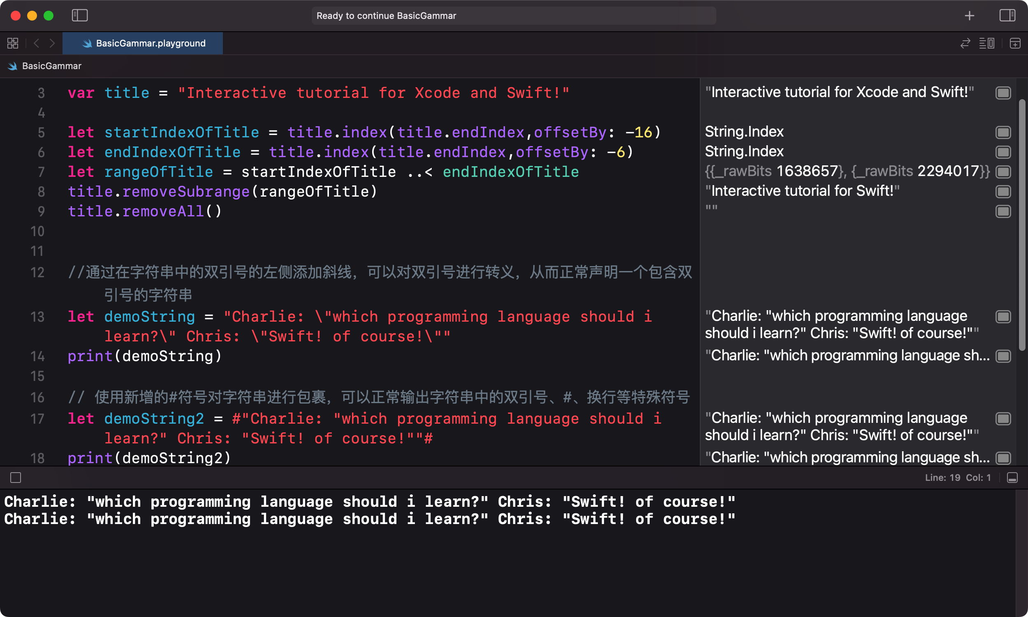
Task: Show quick look for line 3 title result
Action: pyautogui.click(x=1003, y=93)
